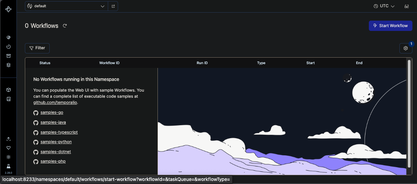Open the Filter button
417x184 pixels.
37,48
